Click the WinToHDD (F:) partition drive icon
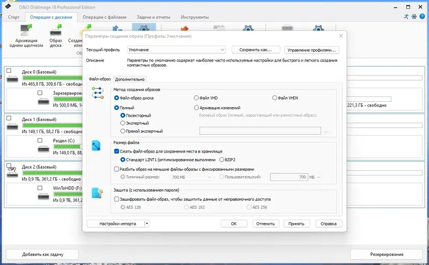Image resolution: width=429 pixels, height=265 pixels. pos(43,196)
